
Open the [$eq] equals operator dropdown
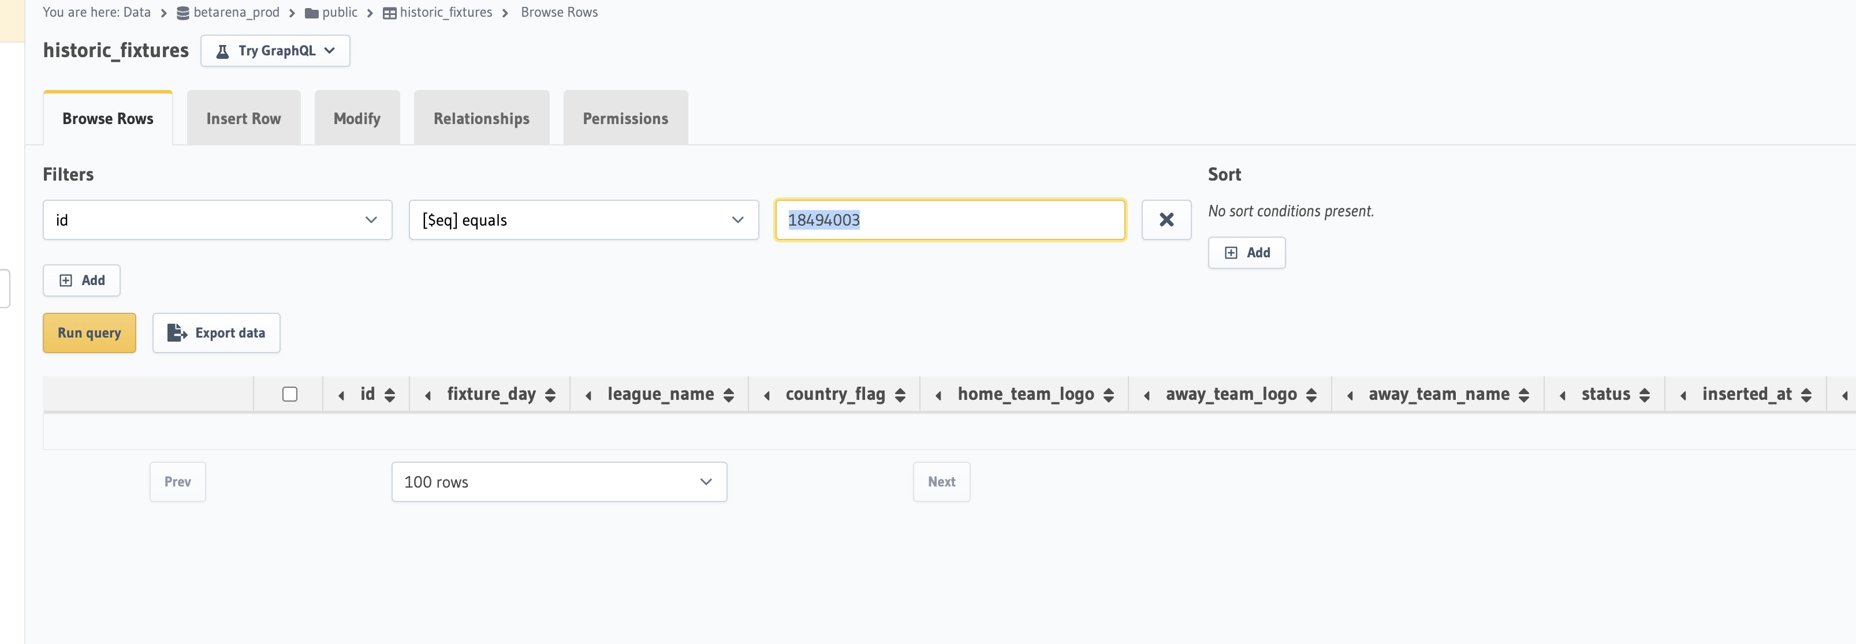pos(583,220)
